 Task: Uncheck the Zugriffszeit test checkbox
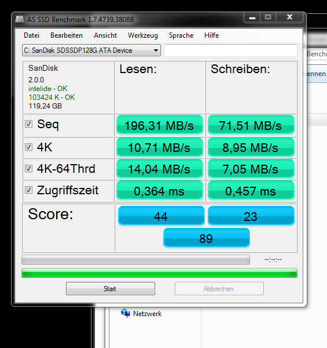tap(28, 190)
